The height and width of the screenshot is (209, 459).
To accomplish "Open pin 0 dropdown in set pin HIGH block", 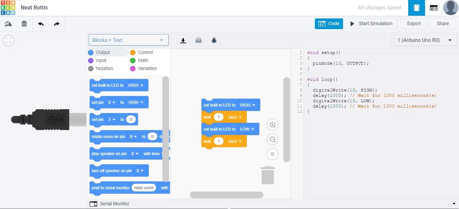I will click(112, 102).
